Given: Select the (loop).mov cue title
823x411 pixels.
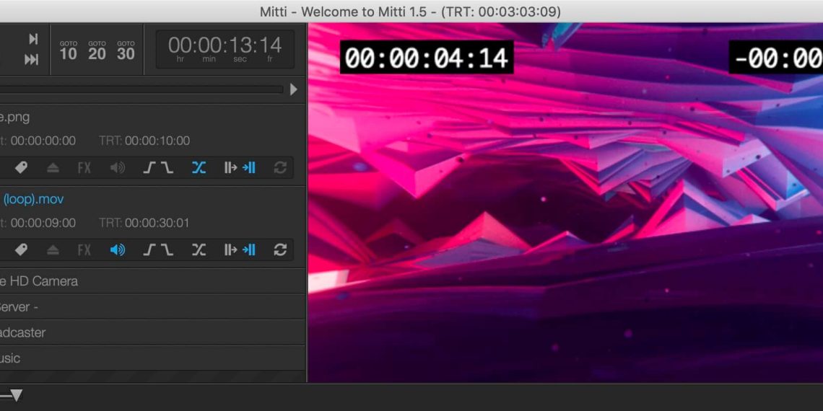Looking at the screenshot, I should [x=32, y=199].
